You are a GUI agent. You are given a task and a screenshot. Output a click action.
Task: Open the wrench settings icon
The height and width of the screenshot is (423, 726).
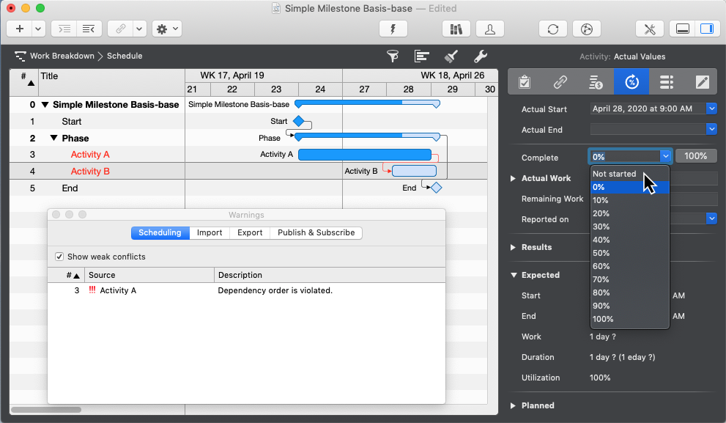click(x=481, y=56)
